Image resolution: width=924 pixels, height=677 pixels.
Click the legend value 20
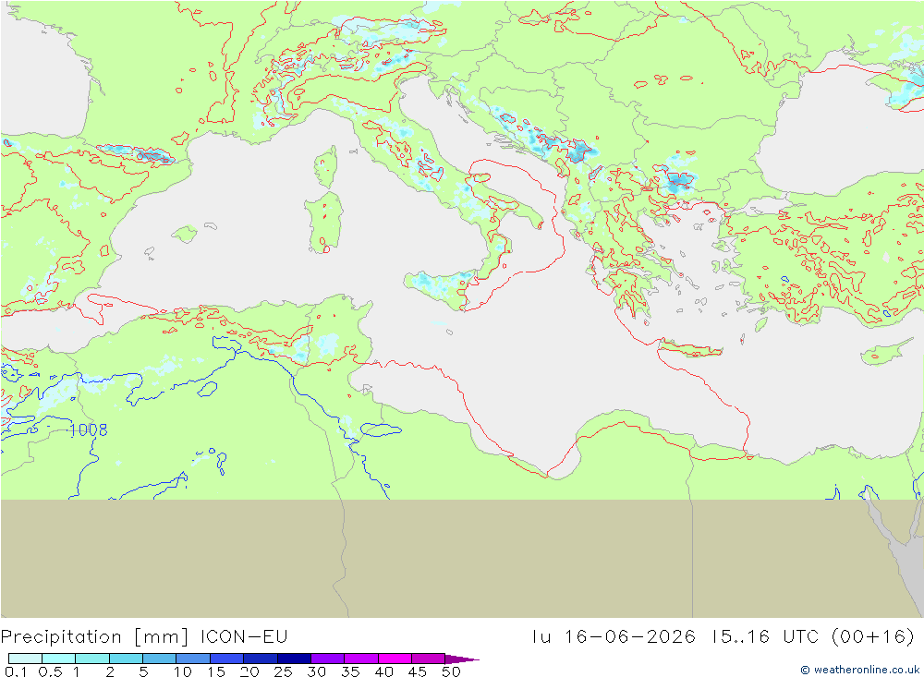tap(249, 671)
